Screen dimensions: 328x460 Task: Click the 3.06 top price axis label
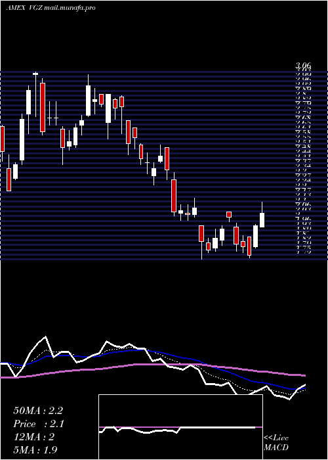(x=303, y=66)
